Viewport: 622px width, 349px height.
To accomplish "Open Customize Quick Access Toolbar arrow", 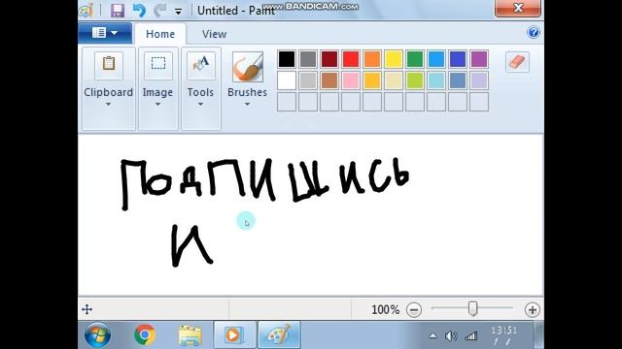I will coord(179,12).
